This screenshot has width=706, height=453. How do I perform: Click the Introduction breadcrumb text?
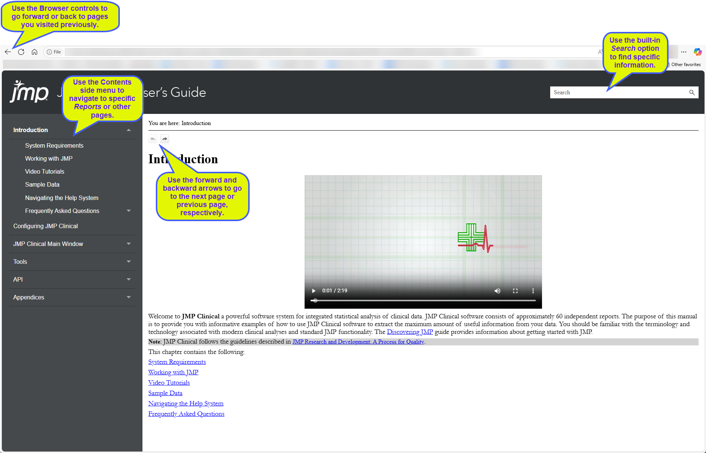coord(196,123)
